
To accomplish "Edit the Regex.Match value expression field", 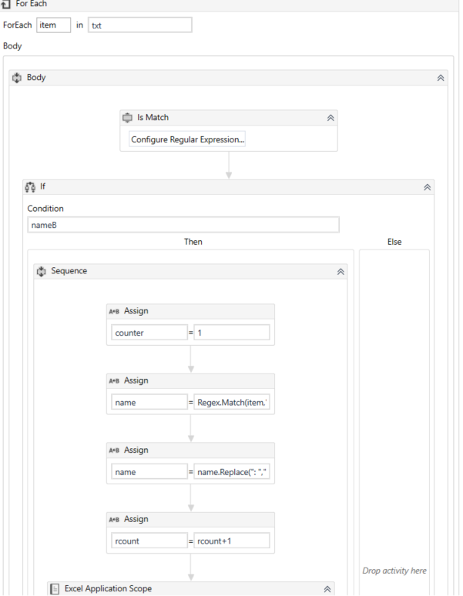I will pyautogui.click(x=232, y=402).
